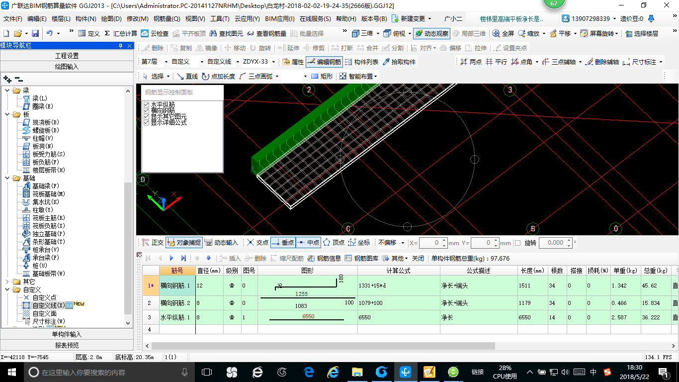Click the 单构件输入 navigation button
679x382 pixels.
[67, 334]
